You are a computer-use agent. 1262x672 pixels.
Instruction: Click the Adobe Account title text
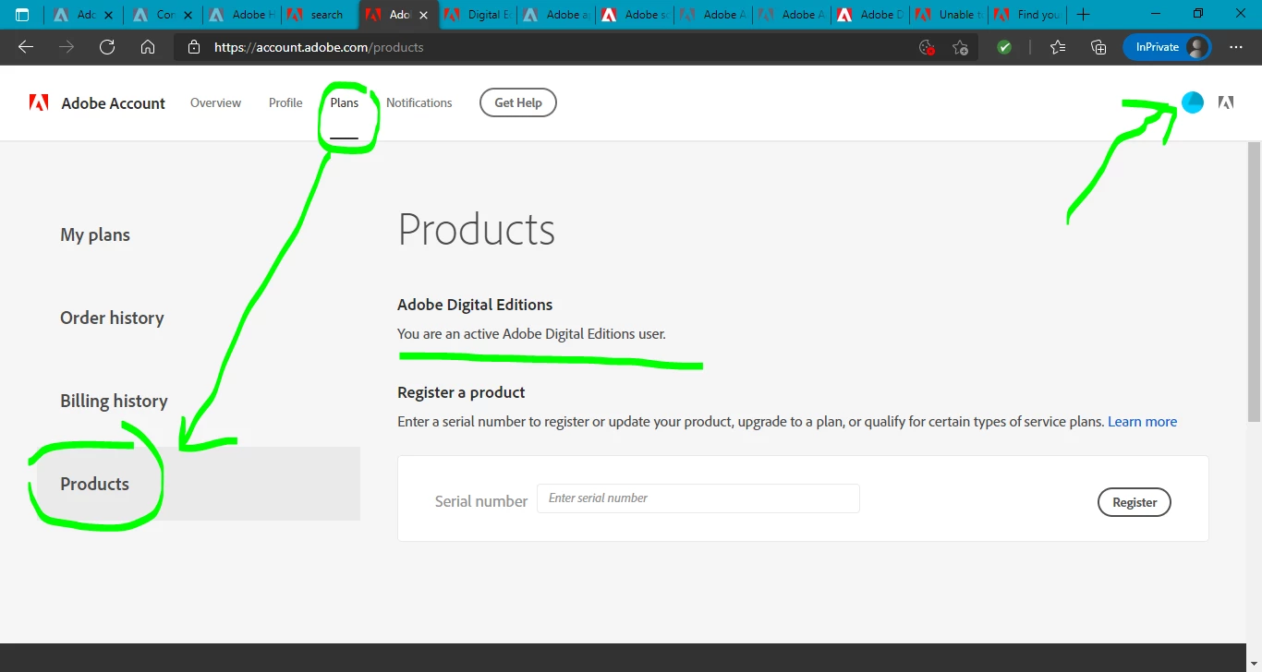[x=114, y=103]
